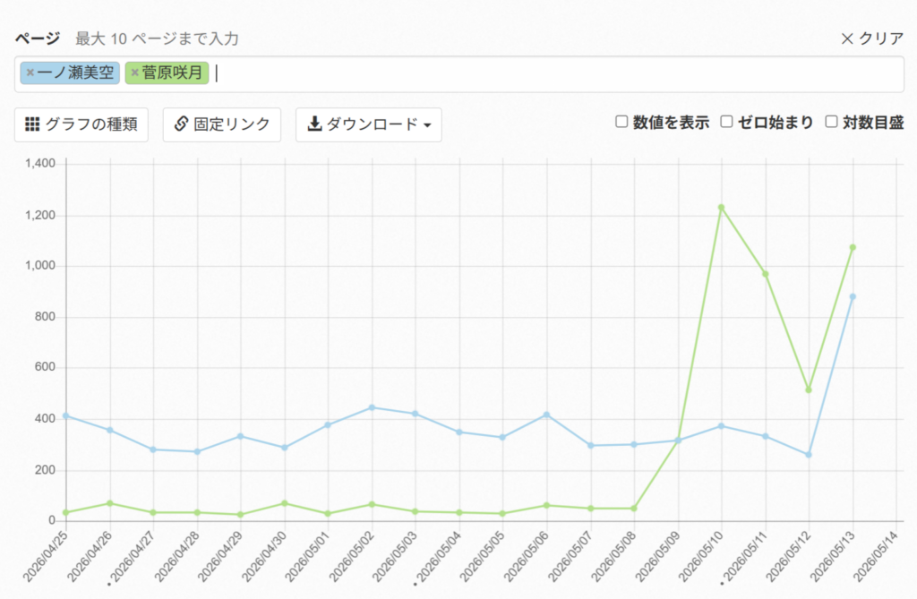Click the 一ノ瀬美空 tag label
This screenshot has height=599, width=917.
click(75, 73)
